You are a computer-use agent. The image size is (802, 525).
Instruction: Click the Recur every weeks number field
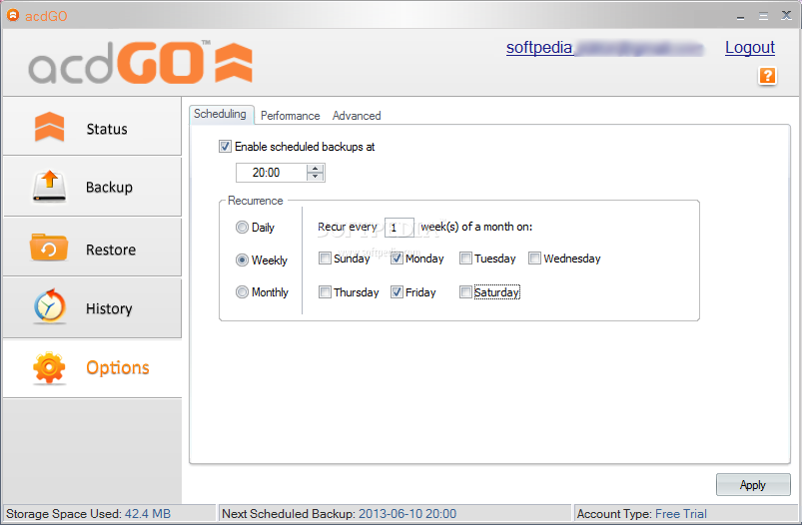point(399,228)
